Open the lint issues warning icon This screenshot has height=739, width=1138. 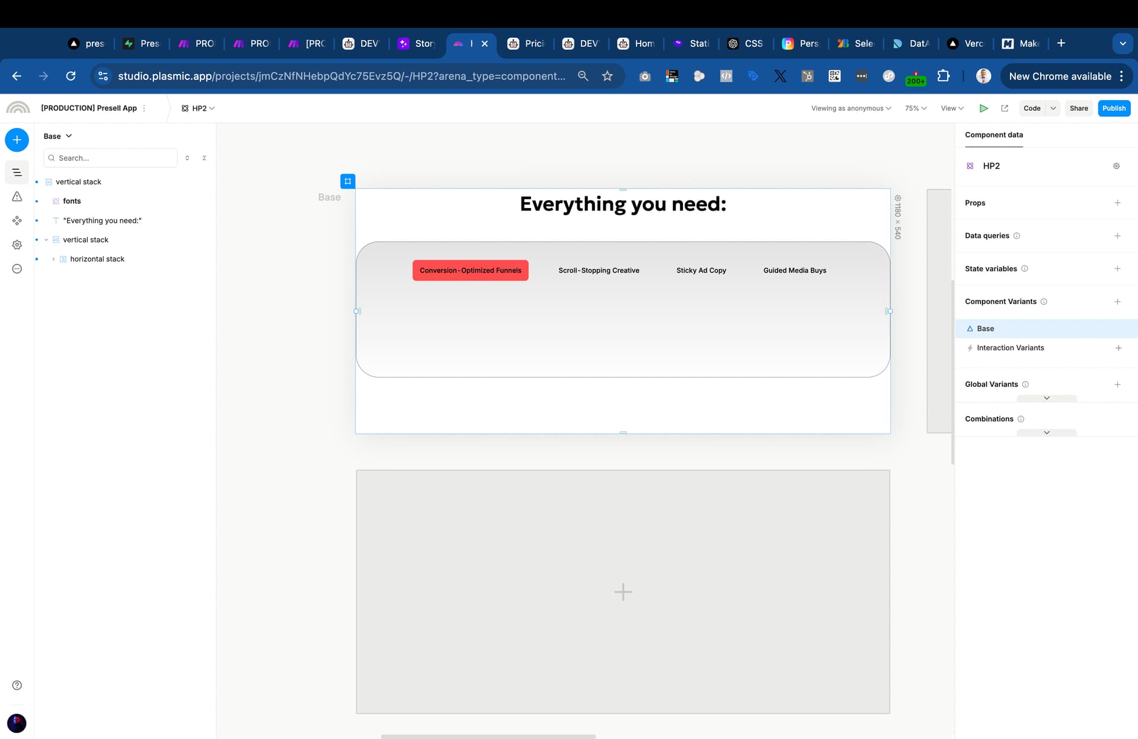point(17,197)
